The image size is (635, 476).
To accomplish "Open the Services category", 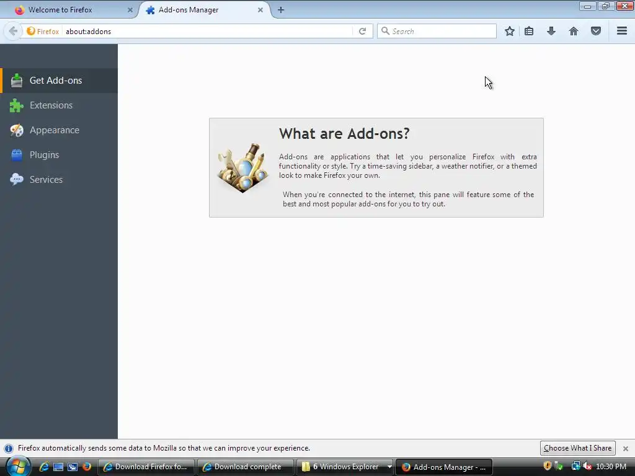I will [59, 179].
